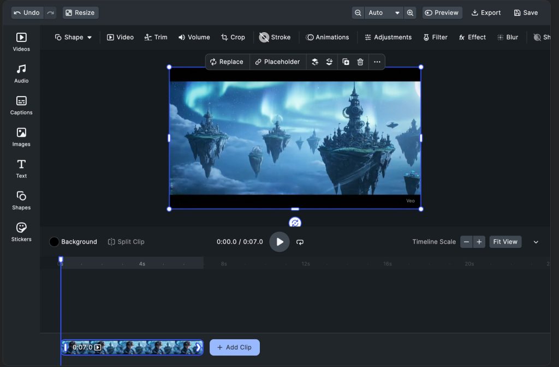Open the Audio panel in sidebar
This screenshot has width=559, height=367.
coord(21,74)
